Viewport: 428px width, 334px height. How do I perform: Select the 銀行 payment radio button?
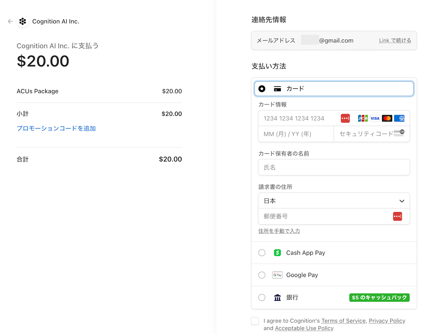pyautogui.click(x=262, y=297)
